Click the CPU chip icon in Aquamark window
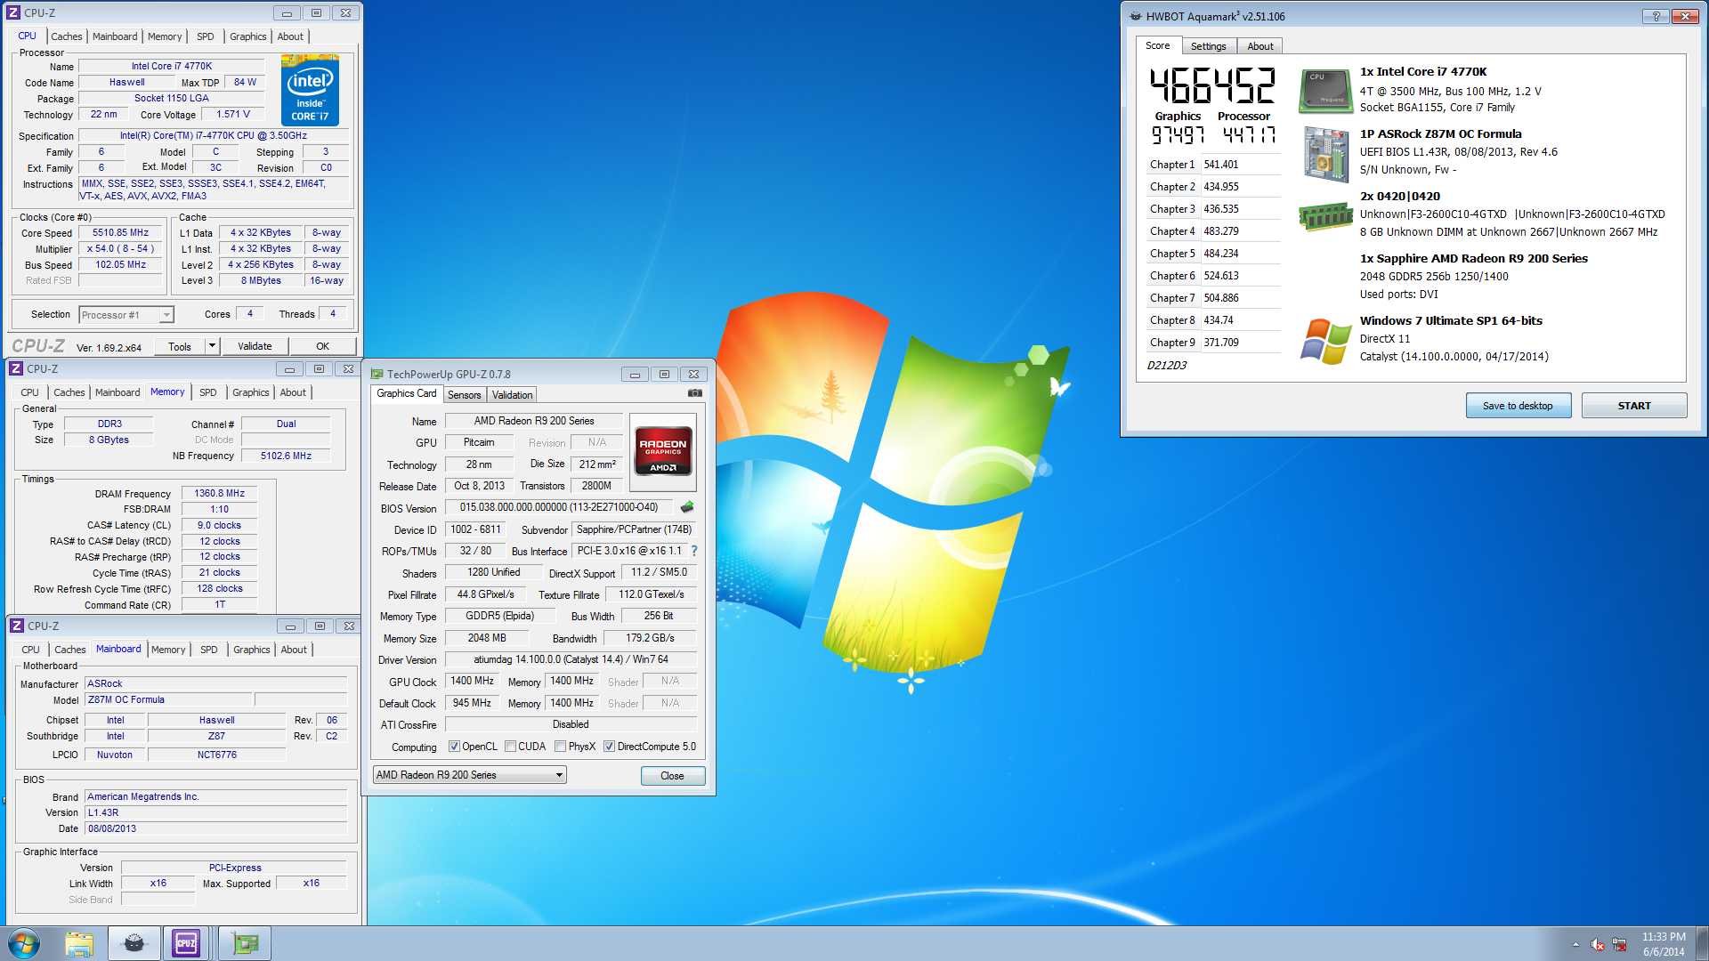 click(1325, 92)
